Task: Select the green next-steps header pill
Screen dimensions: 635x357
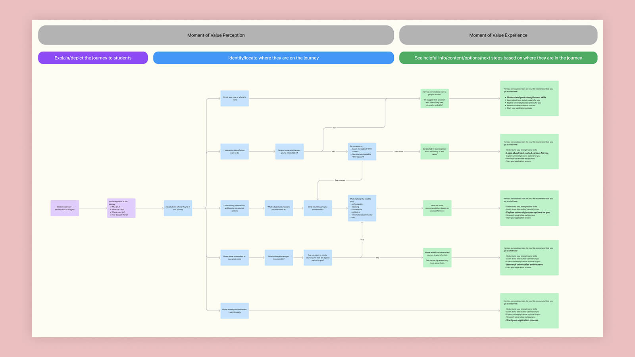Action: tap(498, 58)
